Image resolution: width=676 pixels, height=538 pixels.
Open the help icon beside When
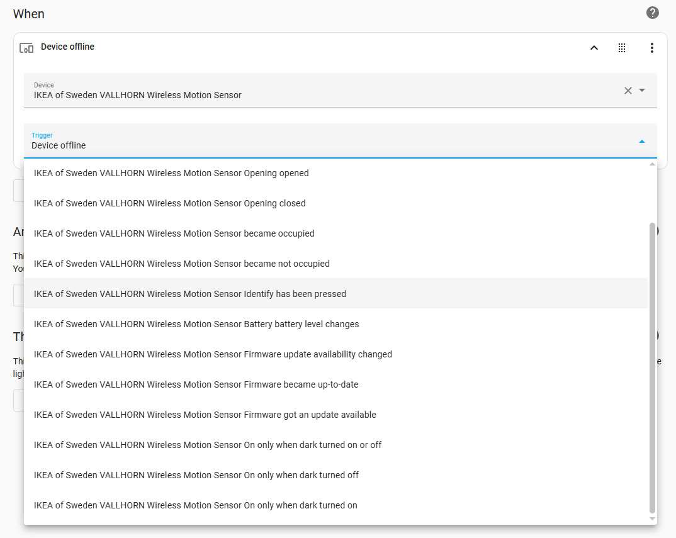tap(653, 13)
